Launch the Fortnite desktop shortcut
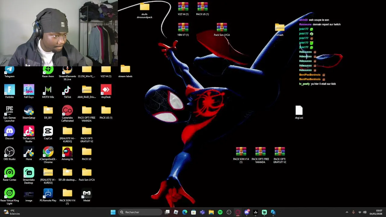 coord(9,92)
